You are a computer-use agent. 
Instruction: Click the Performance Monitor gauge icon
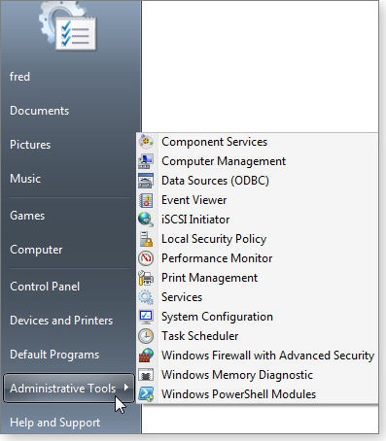[146, 258]
